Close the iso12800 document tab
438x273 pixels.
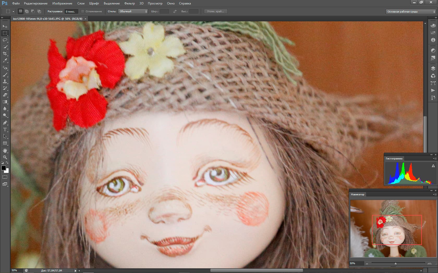85,19
